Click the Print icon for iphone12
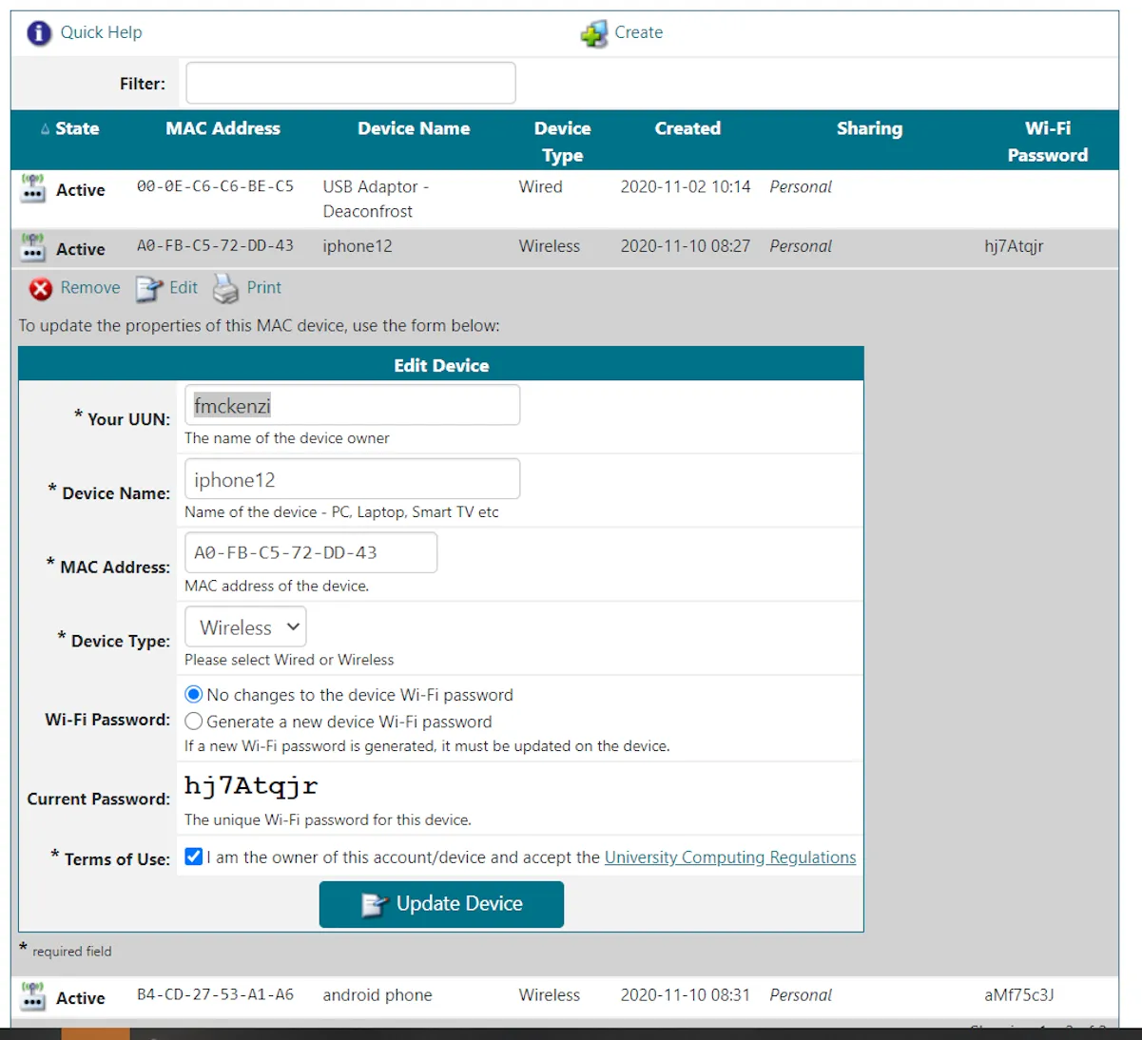 pos(225,288)
